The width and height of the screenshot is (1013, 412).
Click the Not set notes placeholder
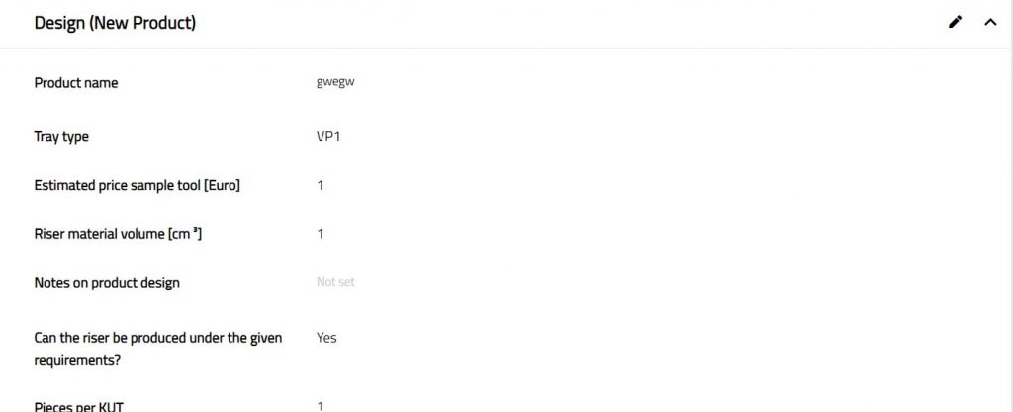(335, 283)
